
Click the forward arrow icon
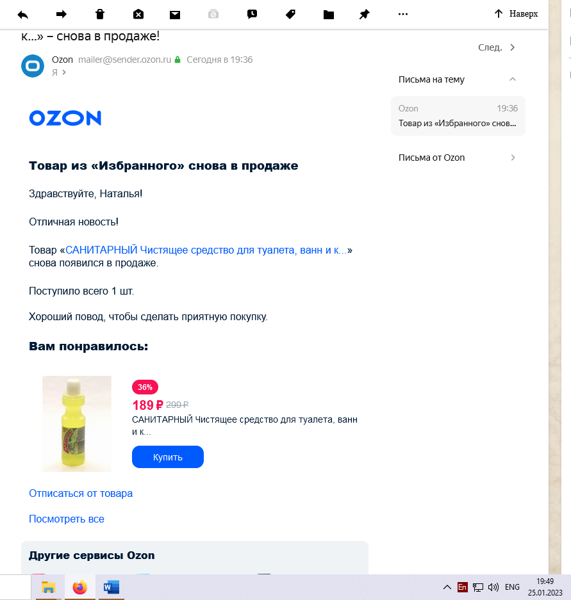tap(62, 15)
